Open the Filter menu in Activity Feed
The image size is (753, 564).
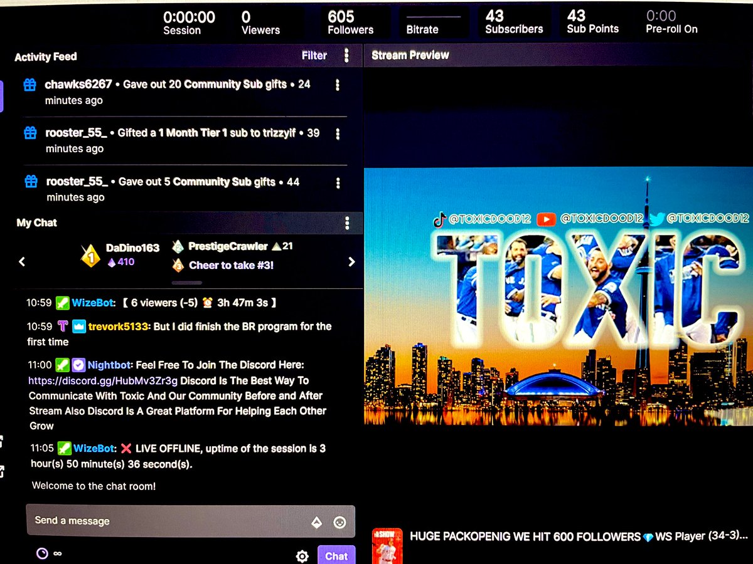tap(314, 55)
